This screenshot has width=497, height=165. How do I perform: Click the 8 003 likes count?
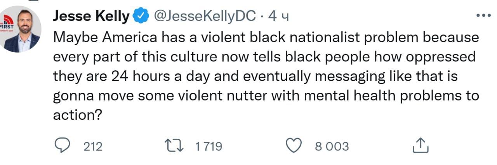coord(332,146)
